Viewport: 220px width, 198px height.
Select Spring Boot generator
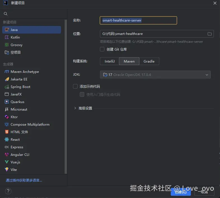tap(32, 87)
